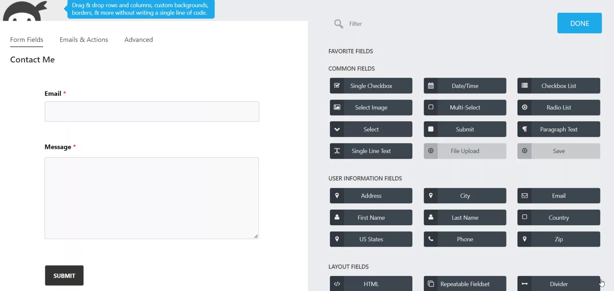This screenshot has width=614, height=291.
Task: Click the Multi-Select square icon
Action: click(x=431, y=107)
